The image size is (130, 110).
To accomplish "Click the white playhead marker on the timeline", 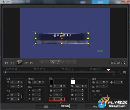I will coord(108,70).
